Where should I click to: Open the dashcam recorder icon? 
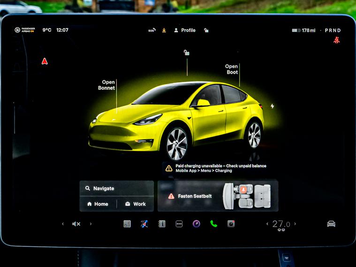click(231, 224)
